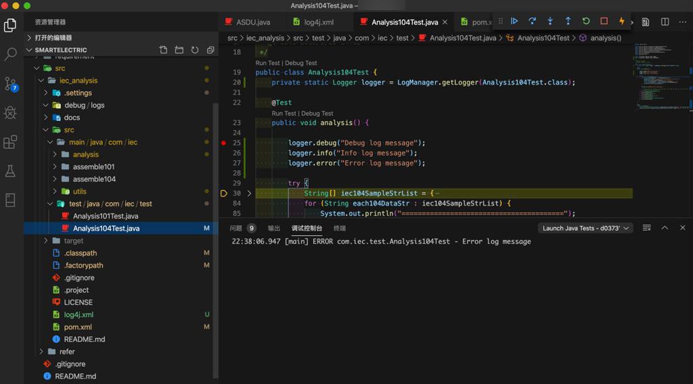Unfold the collapsed code at line 30
This screenshot has height=384, width=693.
[249, 193]
